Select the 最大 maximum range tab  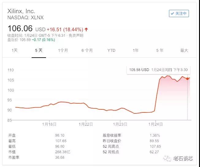184,50
